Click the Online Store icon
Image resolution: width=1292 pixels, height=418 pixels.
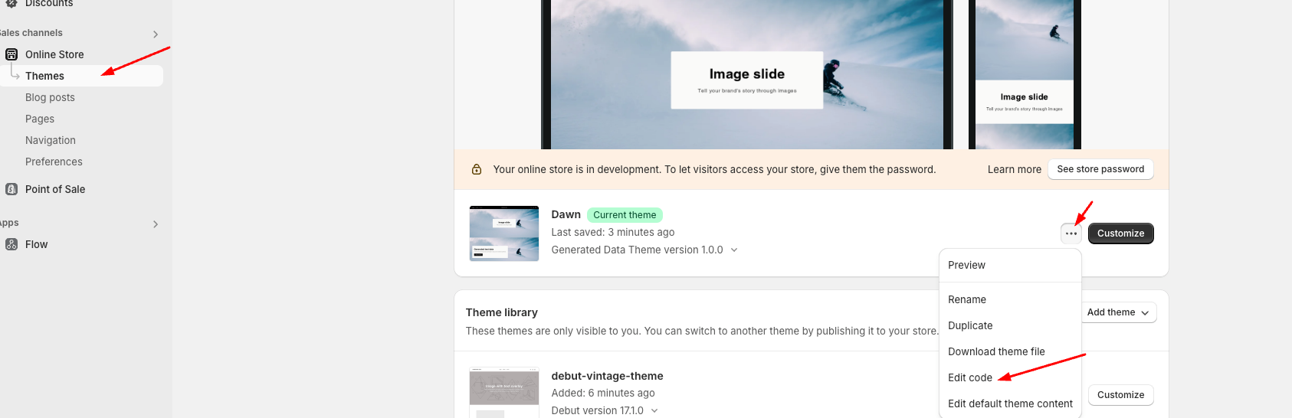point(11,54)
